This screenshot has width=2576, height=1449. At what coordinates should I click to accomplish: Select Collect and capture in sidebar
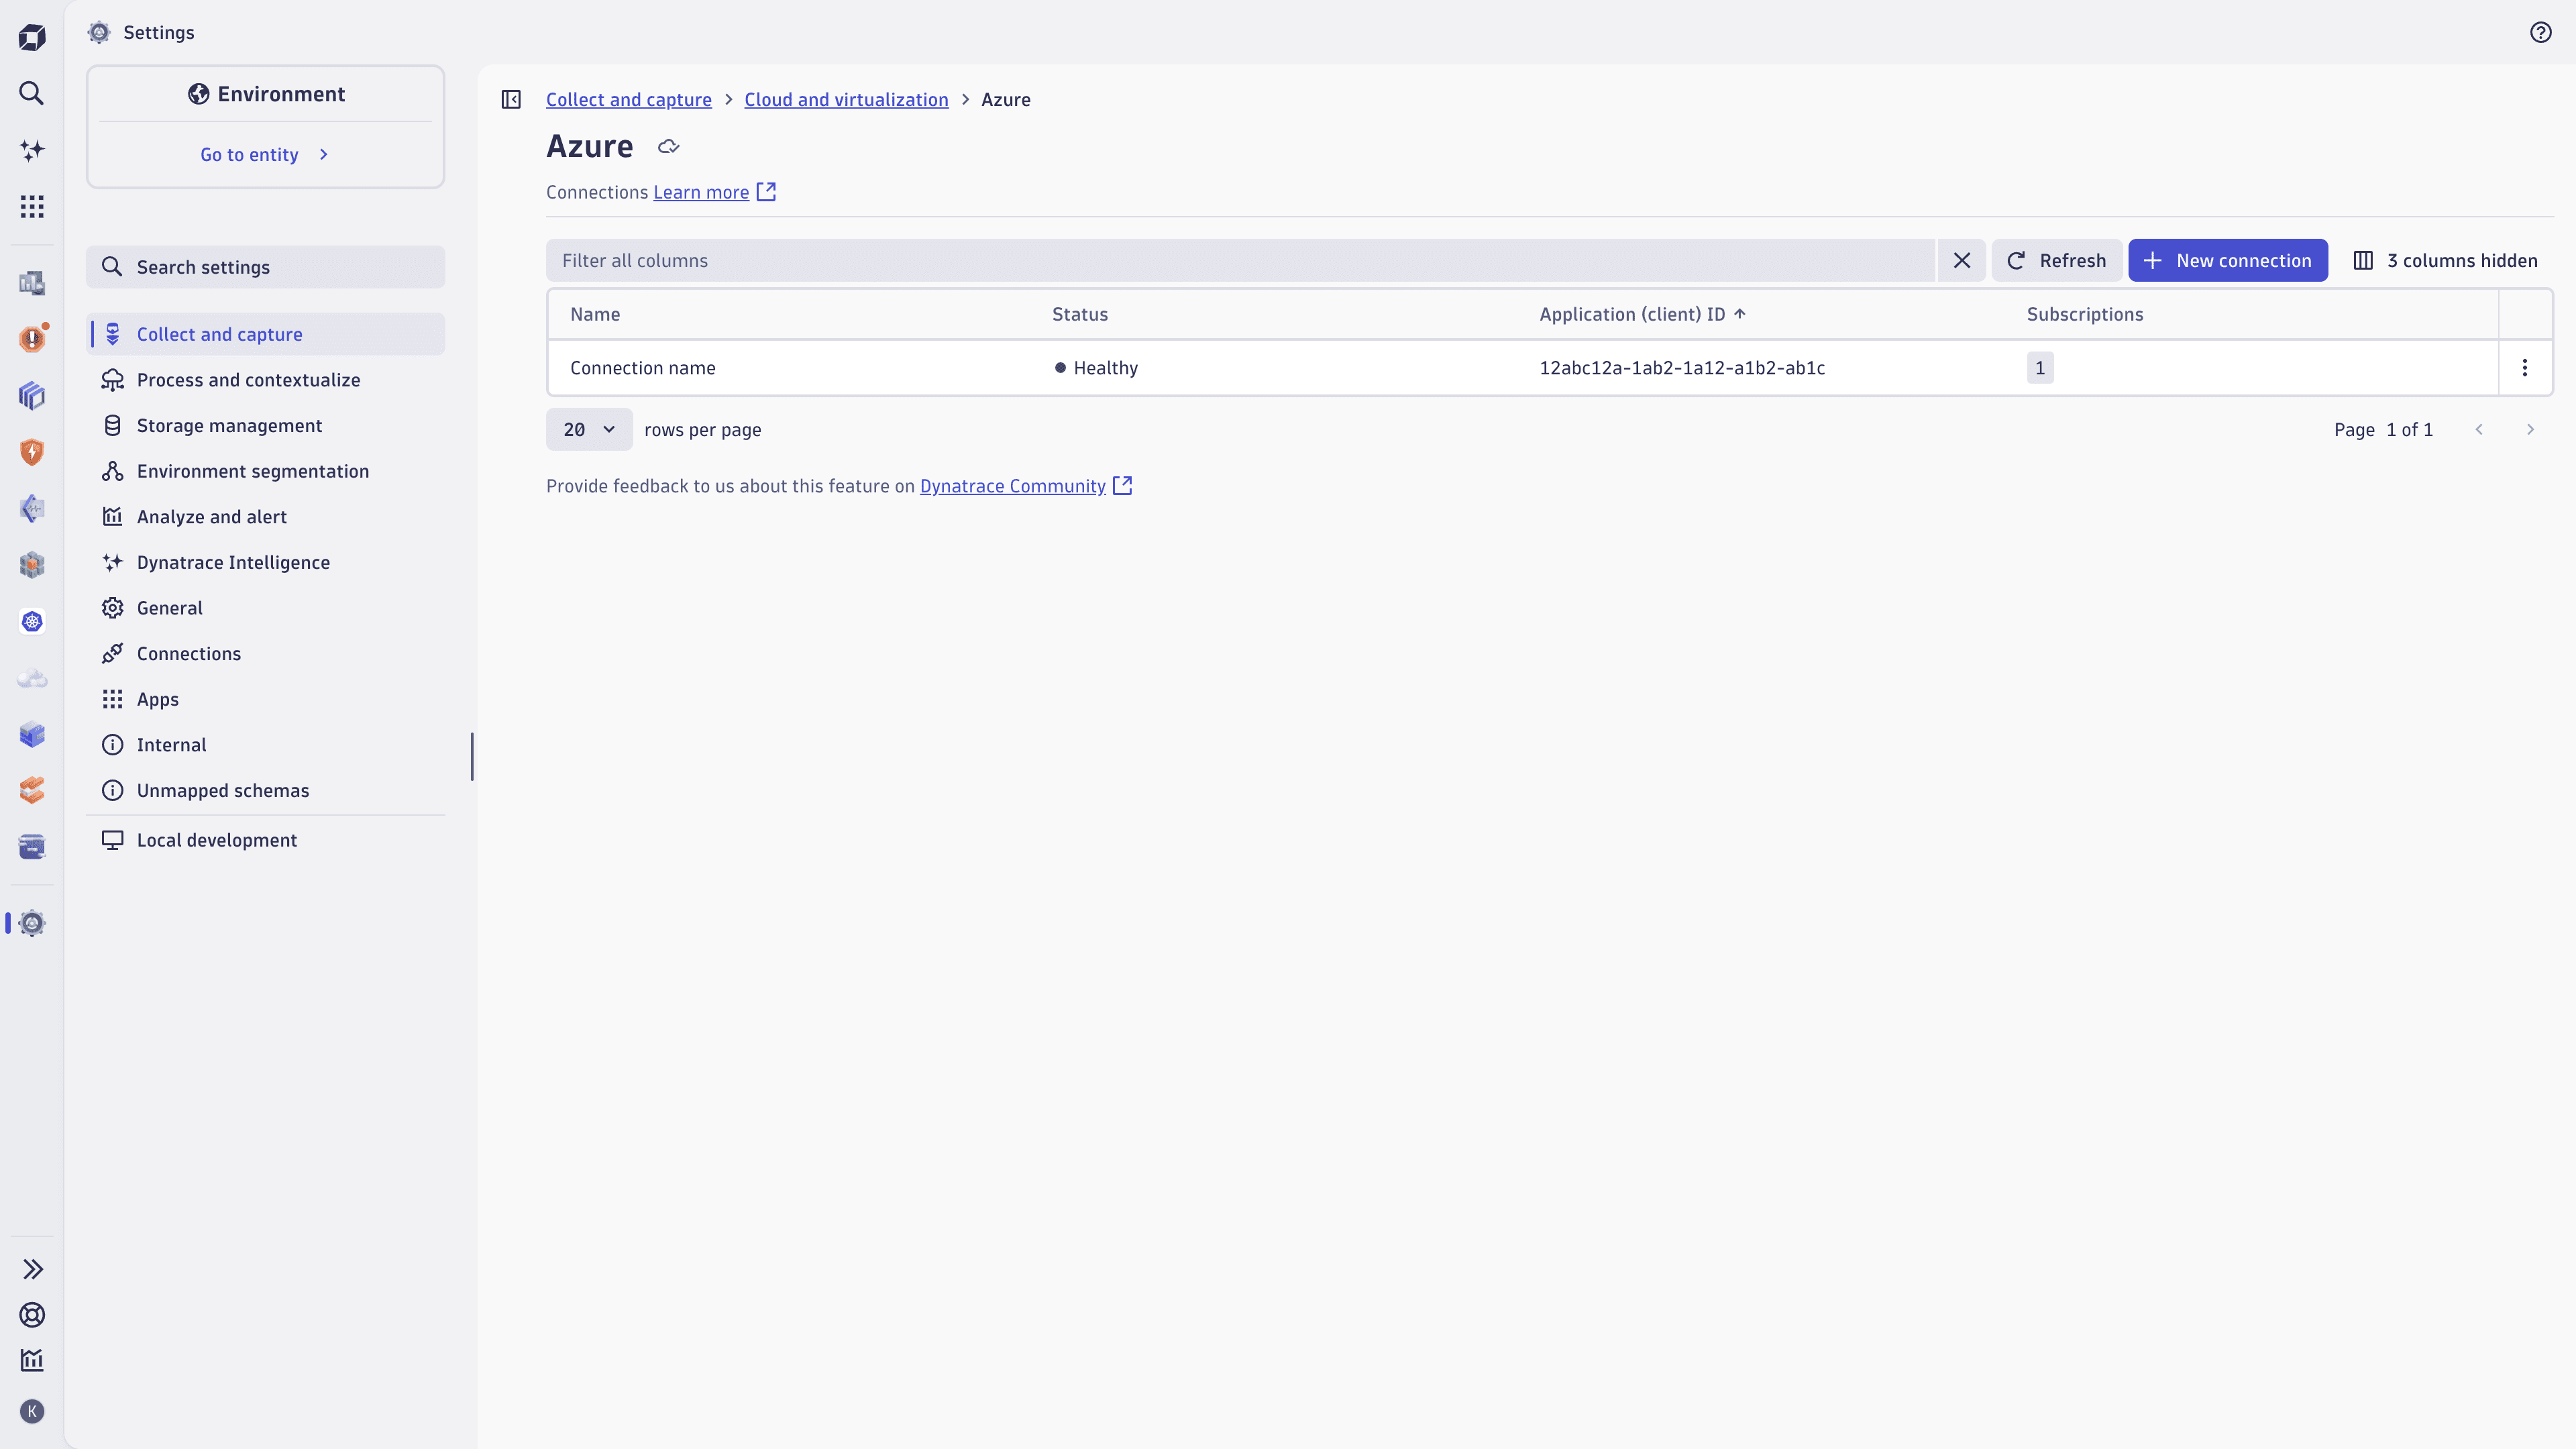(x=265, y=334)
